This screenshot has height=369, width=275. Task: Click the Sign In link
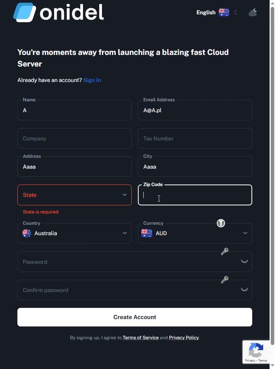click(92, 80)
